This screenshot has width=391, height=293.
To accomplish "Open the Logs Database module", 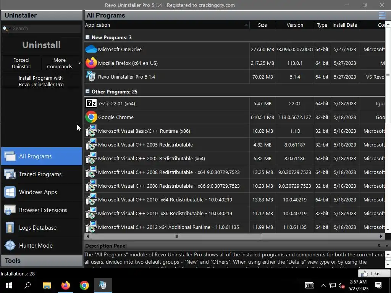I will pos(41,227).
